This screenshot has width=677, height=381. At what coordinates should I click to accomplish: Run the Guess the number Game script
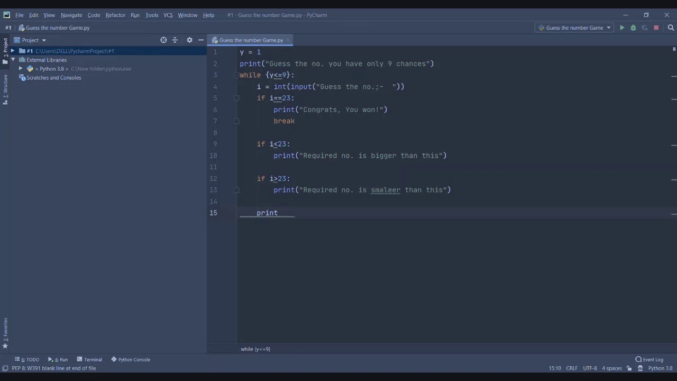pos(622,28)
